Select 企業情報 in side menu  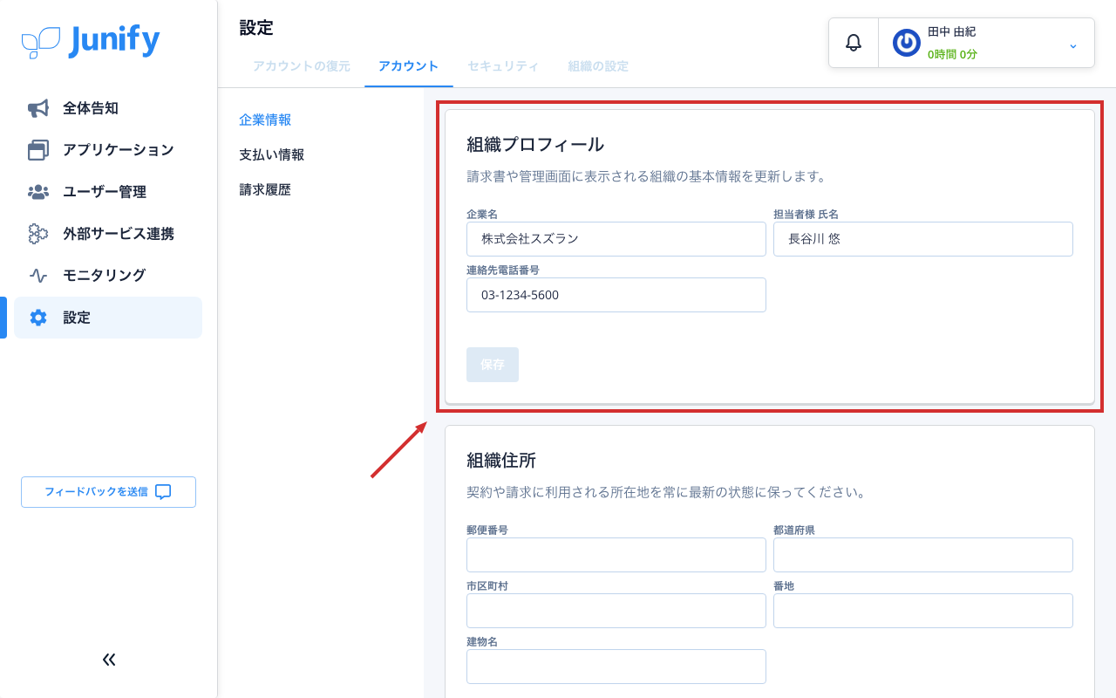(265, 120)
